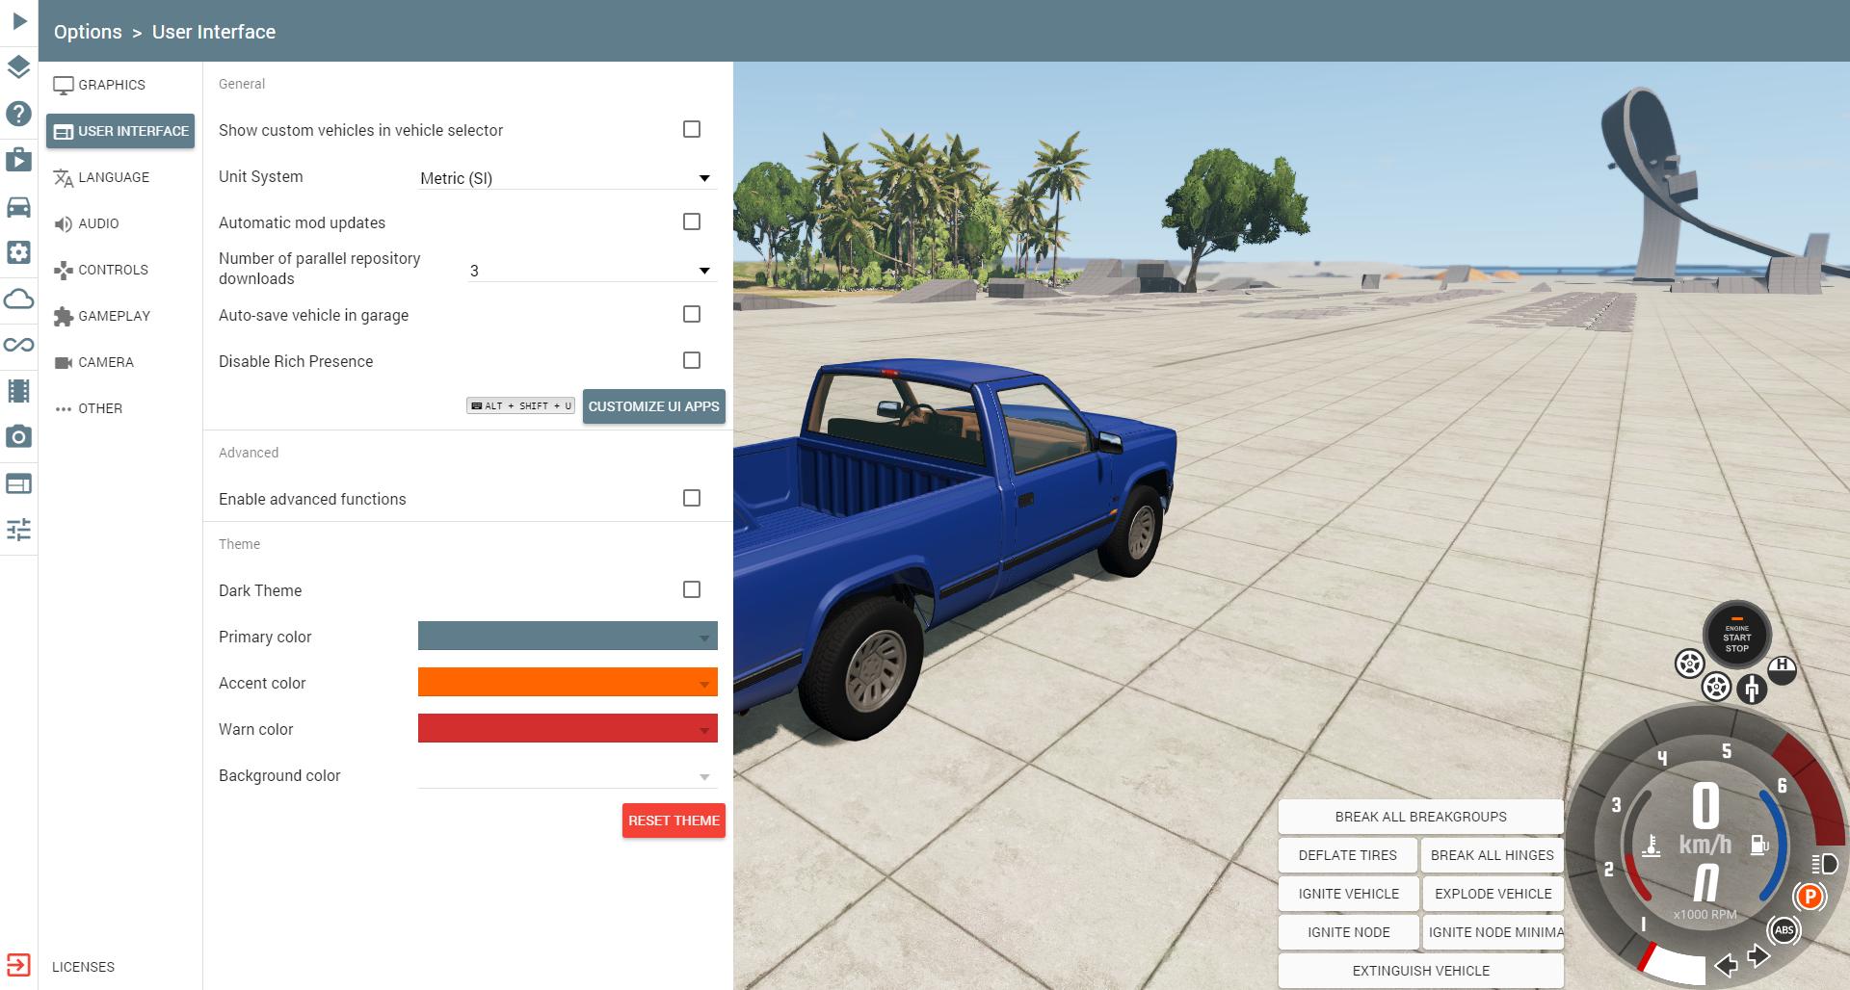
Task: Click the Ignite Node Minimal button
Action: click(1493, 932)
